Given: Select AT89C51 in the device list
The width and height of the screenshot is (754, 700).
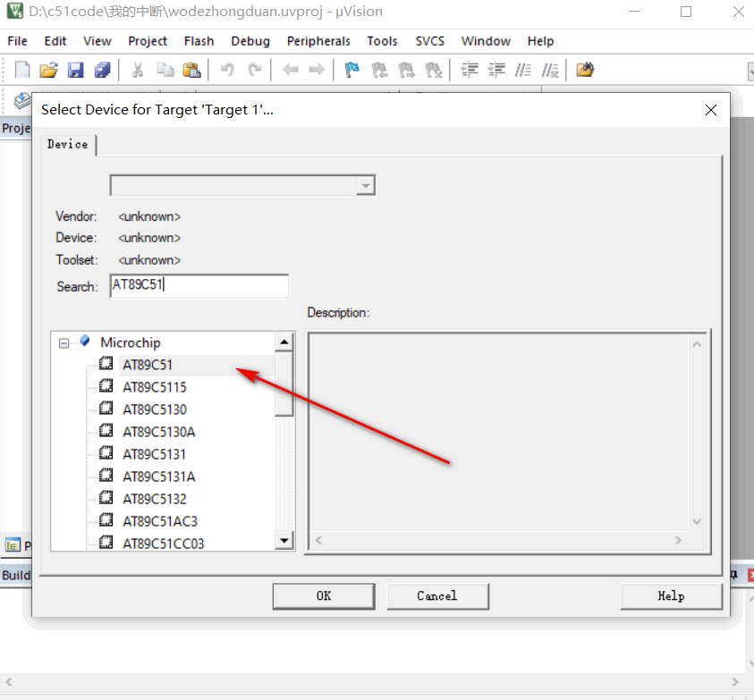Looking at the screenshot, I should click(148, 365).
